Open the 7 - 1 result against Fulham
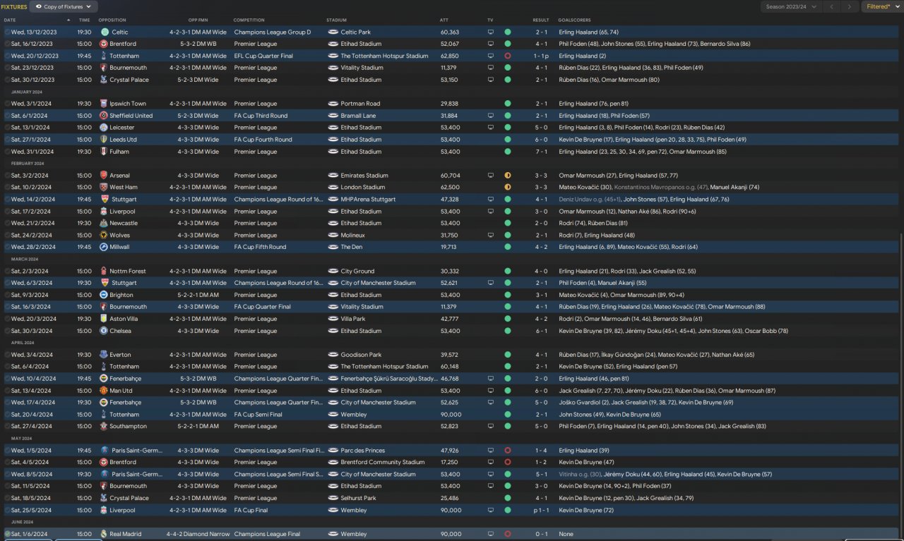This screenshot has width=904, height=541. pyautogui.click(x=541, y=152)
